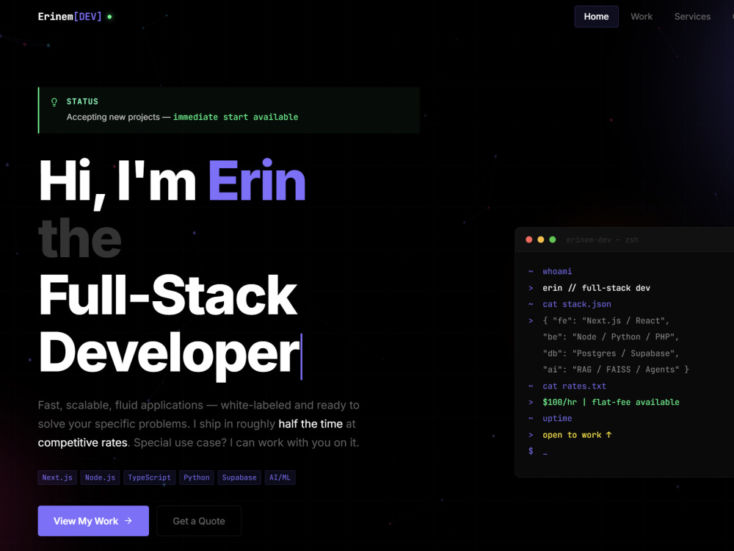
Task: Click '$100/hr | flat-fee available' line
Action: click(x=611, y=402)
